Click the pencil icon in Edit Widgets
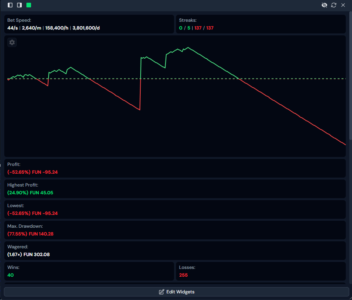The height and width of the screenshot is (300, 352). tap(161, 292)
